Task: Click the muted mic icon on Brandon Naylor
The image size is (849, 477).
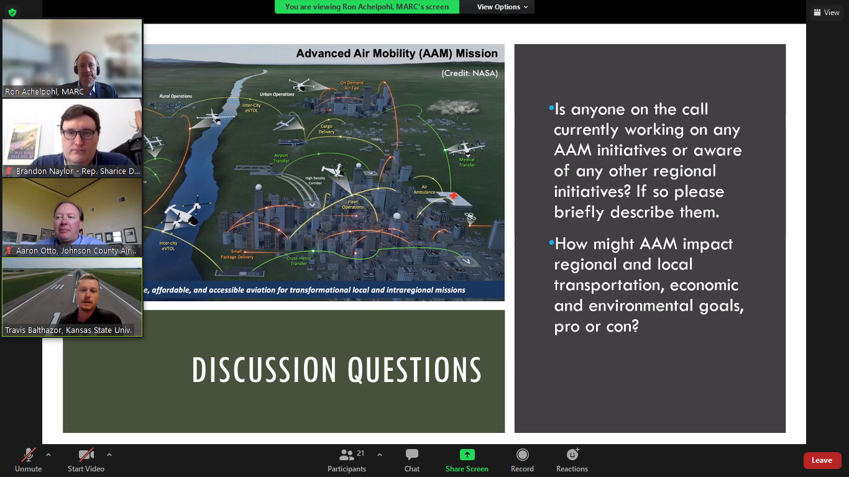Action: (9, 171)
